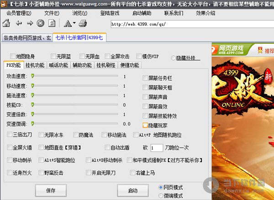Screen dimensions: 274x200
Task: Select the 网页模式 radio button
Action: [x=161, y=188]
